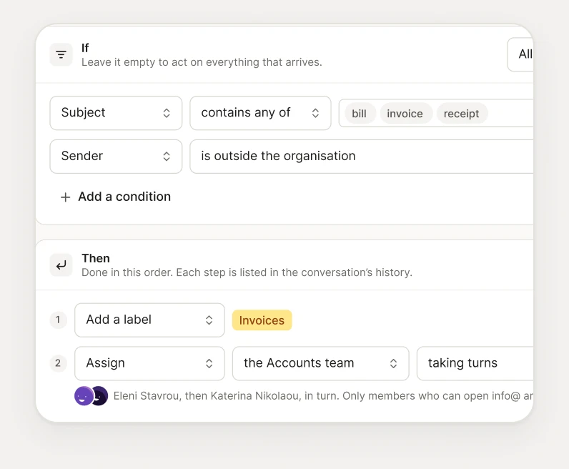Click the purple avatar of Eleni Stavrou

point(84,395)
